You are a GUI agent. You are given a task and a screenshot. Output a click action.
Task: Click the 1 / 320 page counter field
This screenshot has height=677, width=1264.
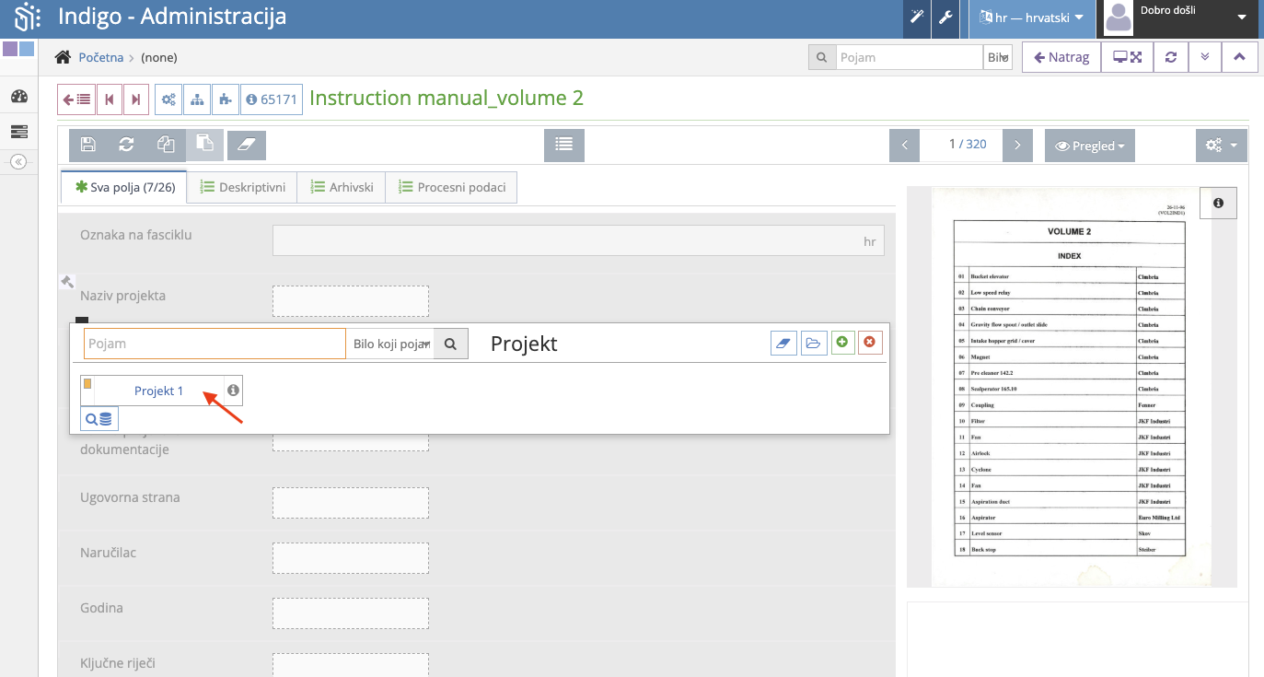click(961, 145)
